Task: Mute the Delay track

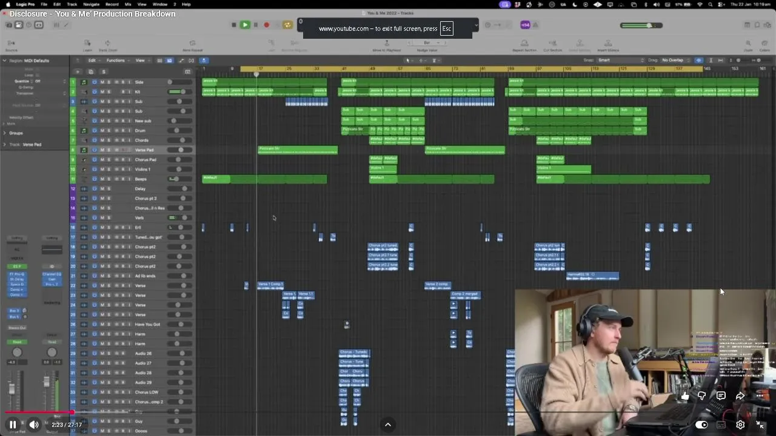Action: point(102,189)
